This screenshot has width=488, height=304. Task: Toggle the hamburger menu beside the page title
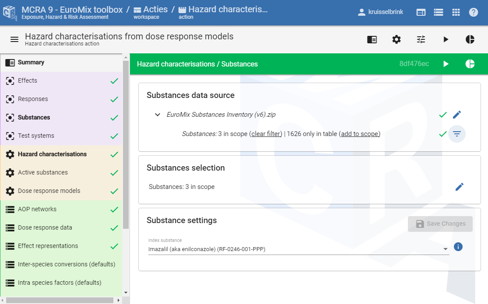tap(14, 39)
